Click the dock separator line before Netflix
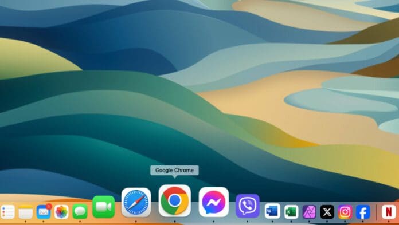Screen dimensions: 399x225 point(376,212)
